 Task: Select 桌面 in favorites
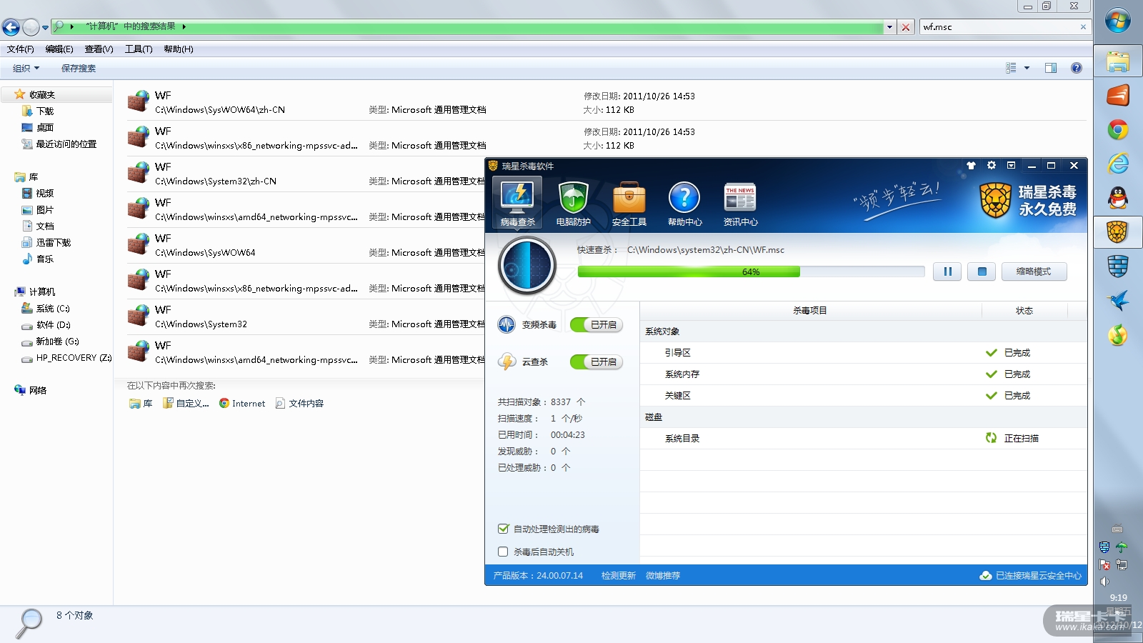(46, 128)
